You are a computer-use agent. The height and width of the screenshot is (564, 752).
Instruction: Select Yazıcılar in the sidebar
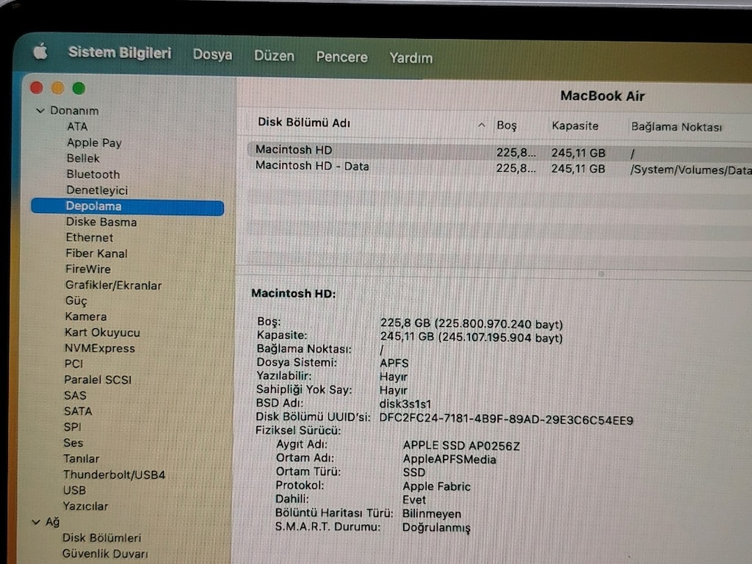point(85,506)
